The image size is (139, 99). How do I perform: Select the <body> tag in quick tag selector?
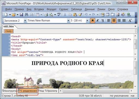(x=9, y=31)
